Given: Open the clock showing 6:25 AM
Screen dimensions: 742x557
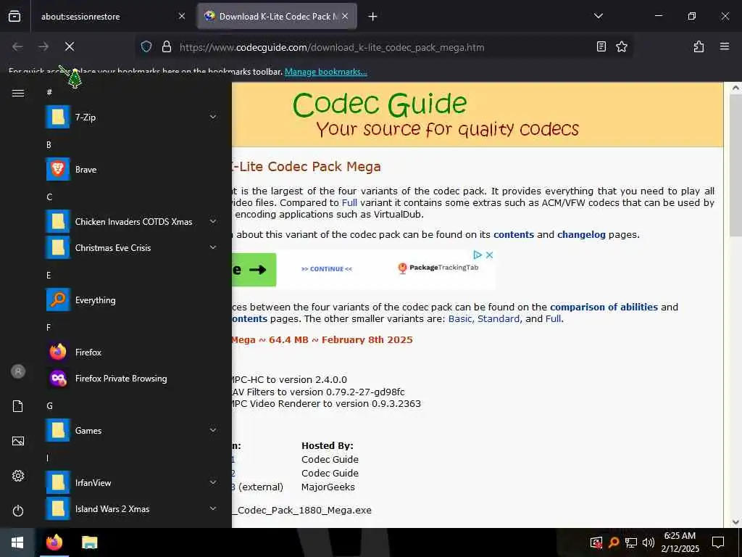Looking at the screenshot, I should tap(680, 542).
